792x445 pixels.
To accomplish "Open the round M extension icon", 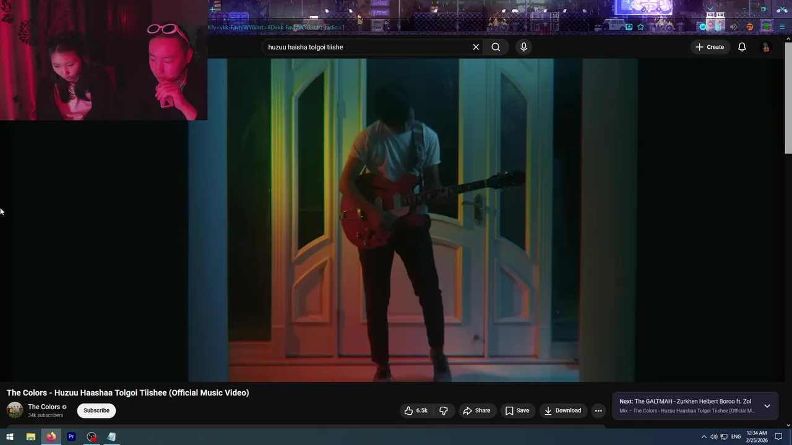I will click(703, 27).
